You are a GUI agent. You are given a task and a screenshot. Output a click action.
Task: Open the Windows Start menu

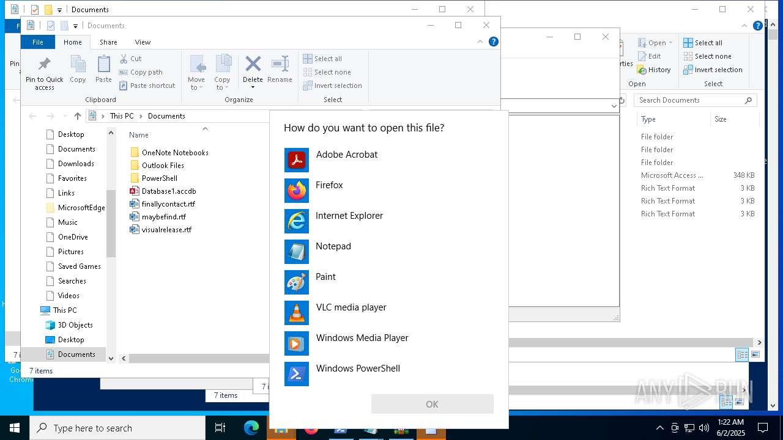15,428
